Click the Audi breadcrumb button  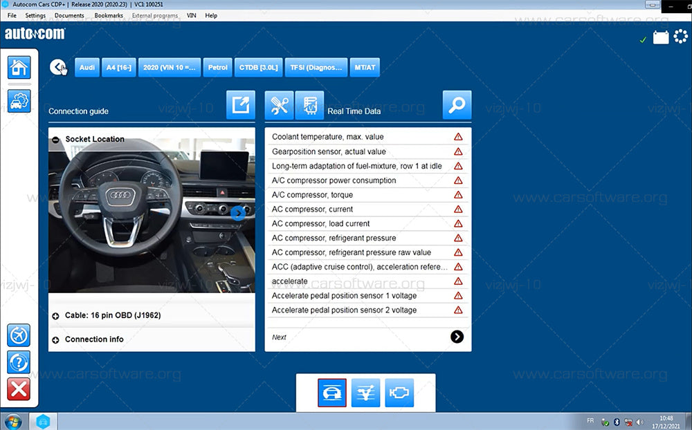(87, 68)
